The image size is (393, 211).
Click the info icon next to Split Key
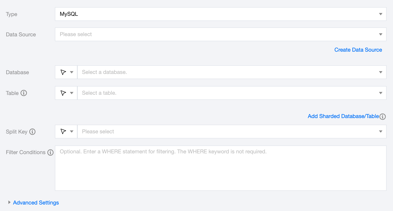pos(32,132)
